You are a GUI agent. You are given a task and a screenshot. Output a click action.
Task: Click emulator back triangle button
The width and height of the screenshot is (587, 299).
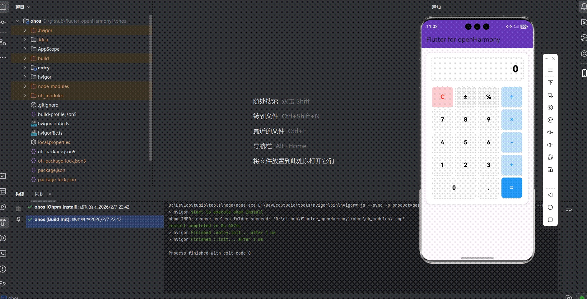click(550, 195)
